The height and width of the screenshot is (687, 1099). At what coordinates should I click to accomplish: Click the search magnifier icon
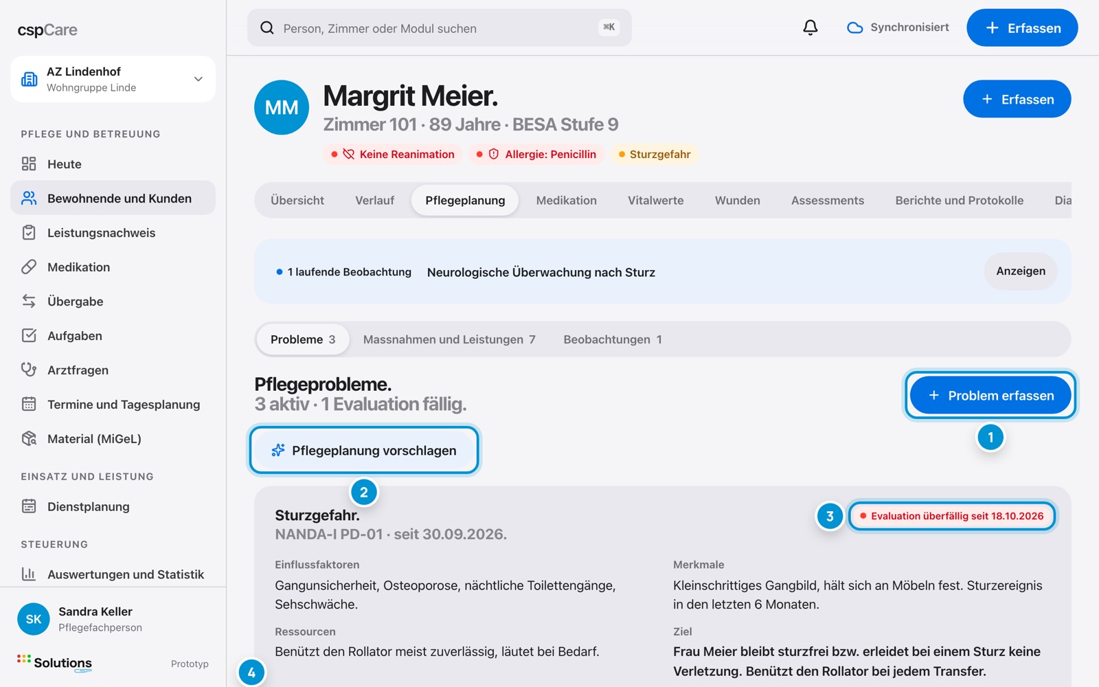coord(267,27)
